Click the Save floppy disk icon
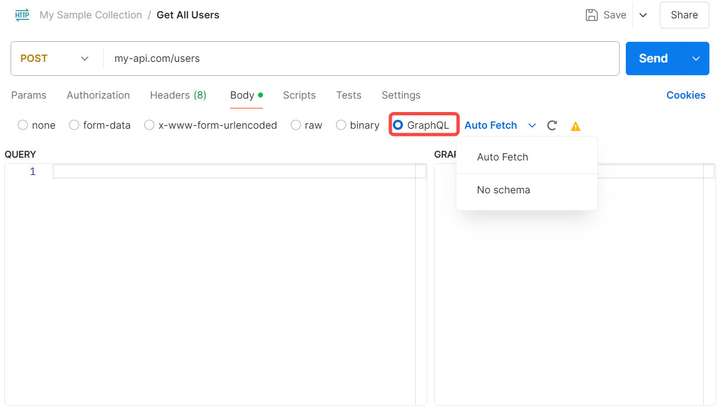This screenshot has height=409, width=720. point(592,15)
